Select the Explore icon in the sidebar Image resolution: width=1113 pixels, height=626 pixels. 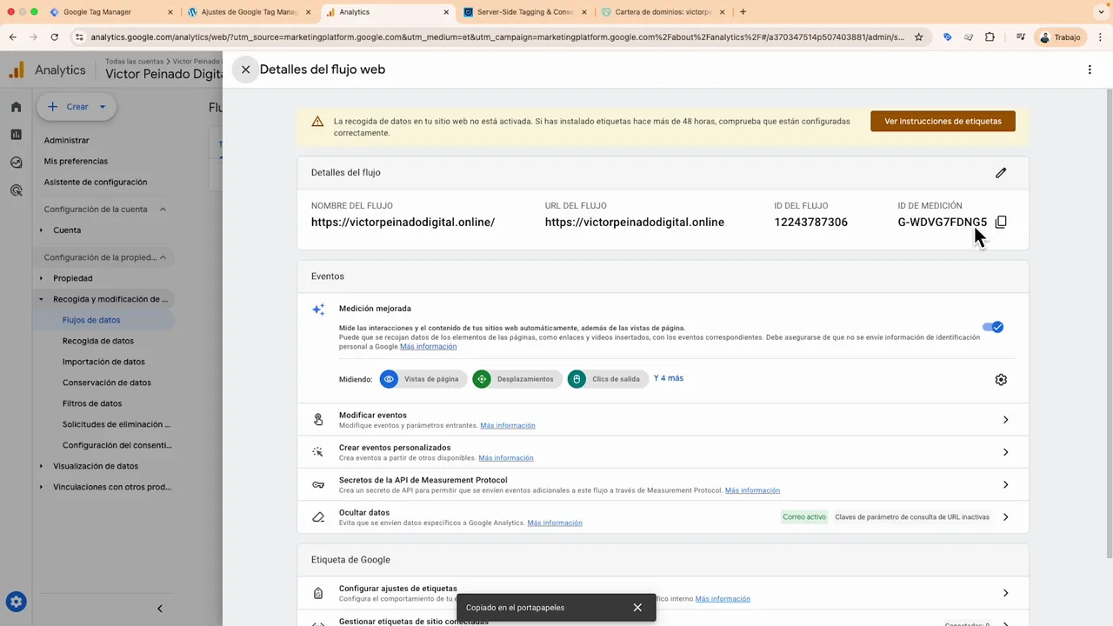[16, 162]
